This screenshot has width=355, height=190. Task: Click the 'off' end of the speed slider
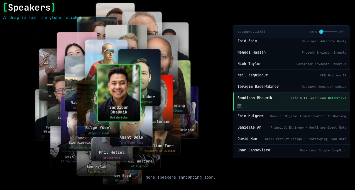341,32
